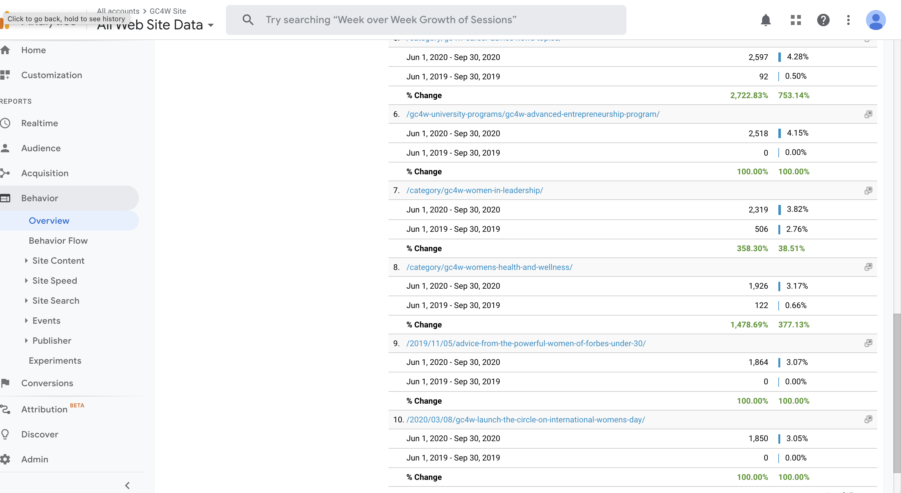Open the Discover section
The width and height of the screenshot is (901, 493).
[40, 434]
